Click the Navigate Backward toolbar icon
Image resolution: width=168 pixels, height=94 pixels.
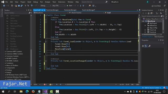4,6
